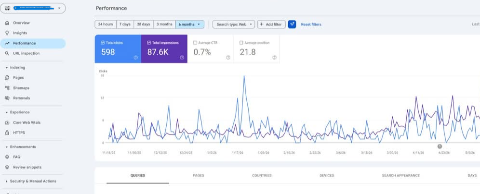Viewport: 480px width, 194px height.
Task: Switch to the COUNTRIES tab
Action: pos(262,176)
